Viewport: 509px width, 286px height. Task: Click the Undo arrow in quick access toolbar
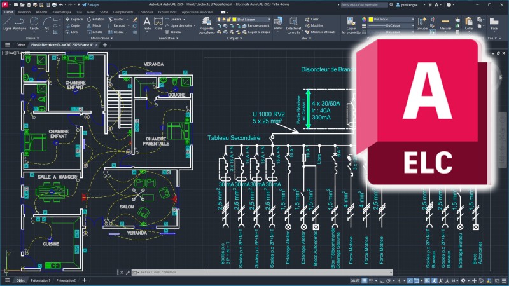(x=60, y=5)
